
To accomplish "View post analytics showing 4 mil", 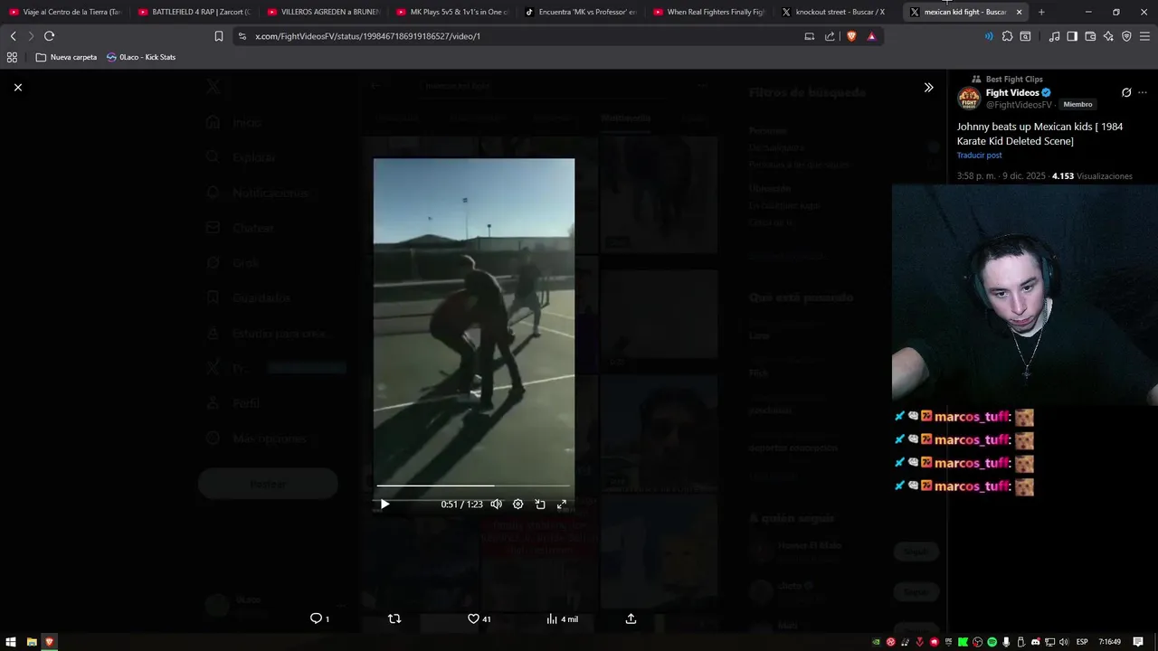I will (562, 618).
